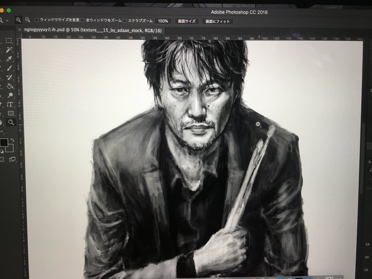Image resolution: width=372 pixels, height=279 pixels.
Task: Click the 100% zoom button
Action: click(163, 21)
